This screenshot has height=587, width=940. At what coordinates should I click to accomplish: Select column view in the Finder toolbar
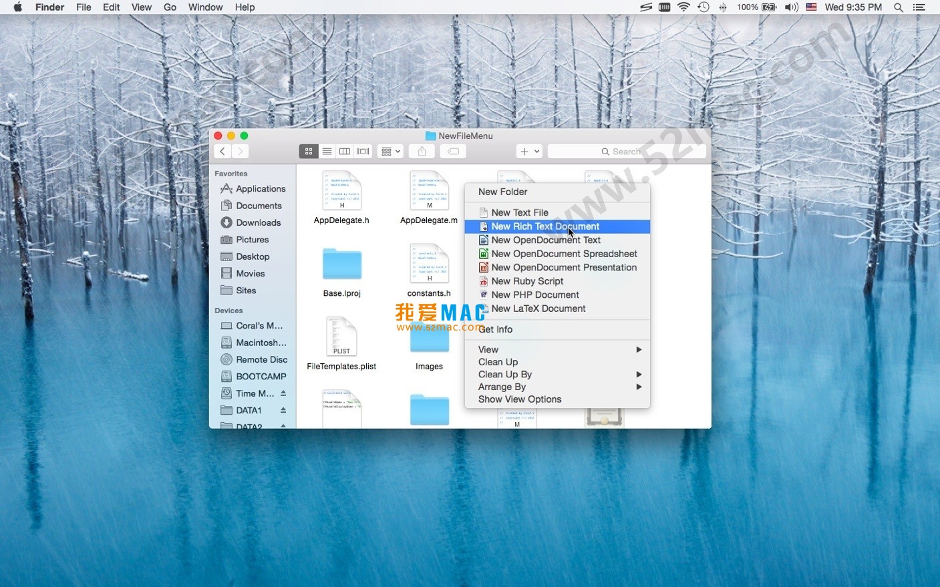[x=345, y=151]
